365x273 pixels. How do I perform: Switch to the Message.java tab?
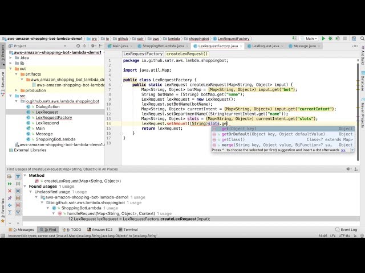[305, 46]
